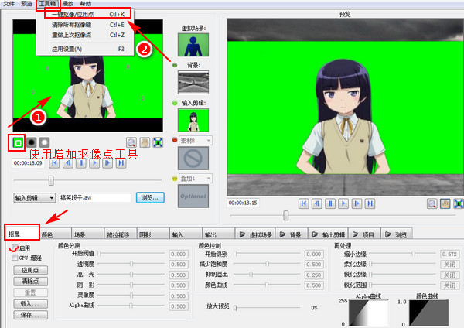The height and width of the screenshot is (328, 464).
Task: Open the 输入剪辑 source dropdown
Action: click(x=35, y=198)
